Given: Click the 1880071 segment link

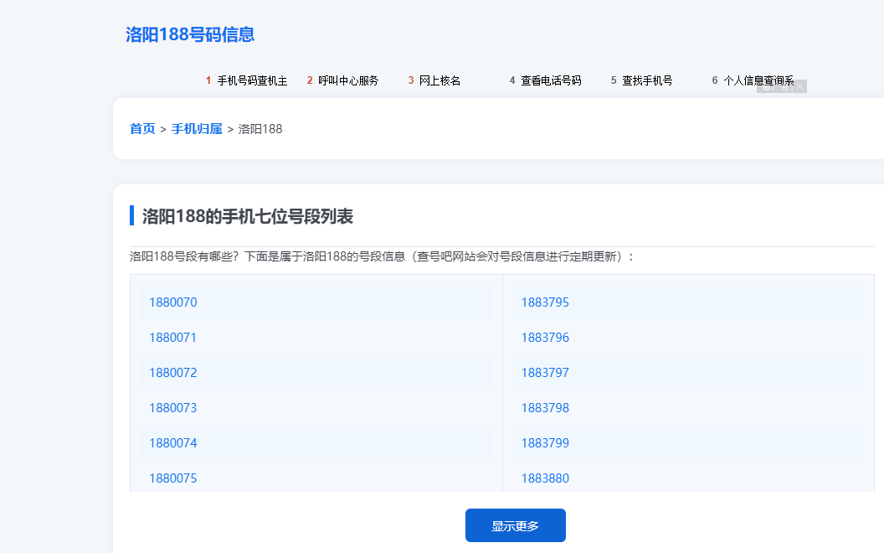Looking at the screenshot, I should [172, 337].
